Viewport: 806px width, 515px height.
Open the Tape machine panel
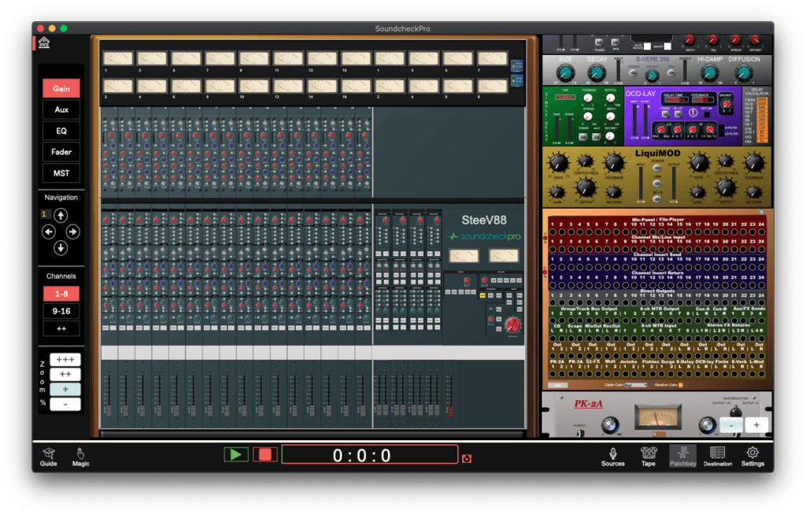649,457
